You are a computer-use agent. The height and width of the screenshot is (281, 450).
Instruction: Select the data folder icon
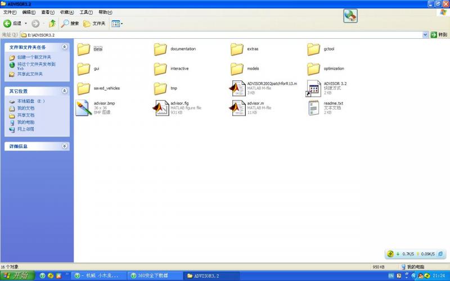click(83, 49)
